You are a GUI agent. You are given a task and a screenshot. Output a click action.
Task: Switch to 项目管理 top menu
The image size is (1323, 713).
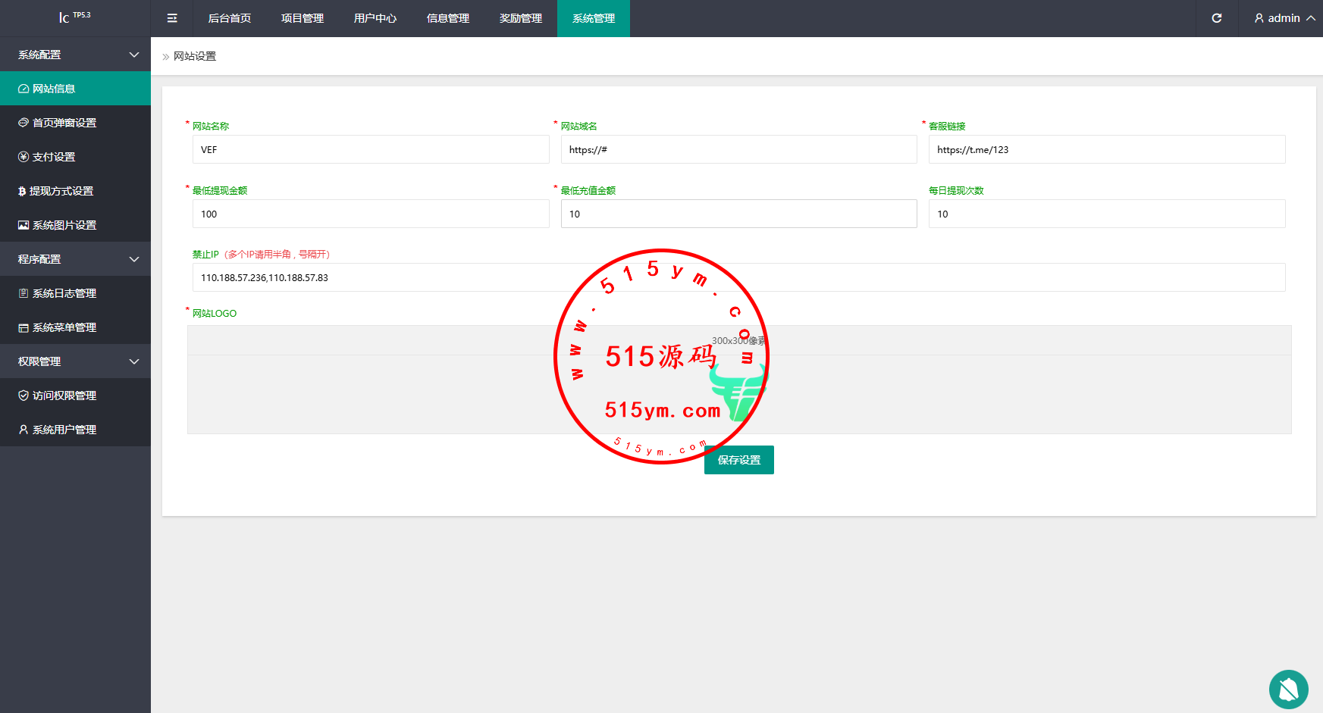(303, 18)
